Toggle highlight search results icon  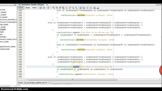coord(63,8)
